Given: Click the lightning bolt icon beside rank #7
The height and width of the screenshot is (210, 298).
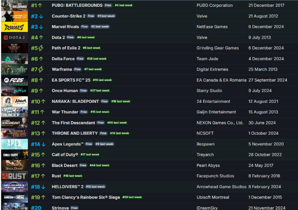Looking at the screenshot, I should (41, 69).
